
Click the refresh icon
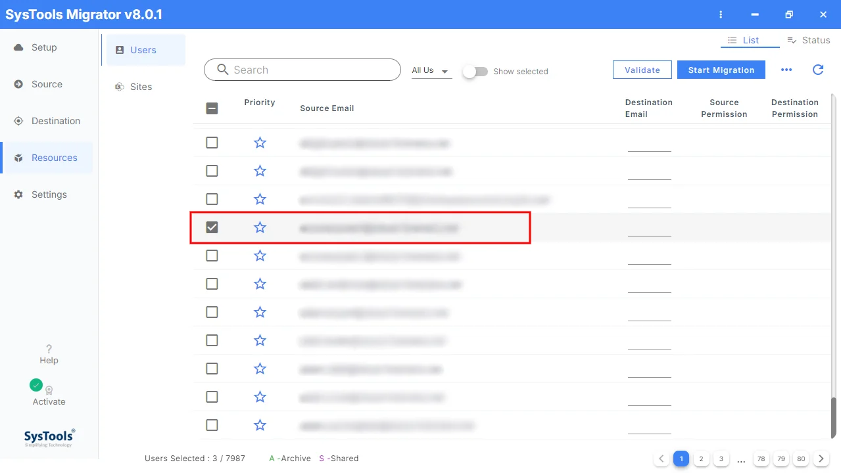coord(818,70)
